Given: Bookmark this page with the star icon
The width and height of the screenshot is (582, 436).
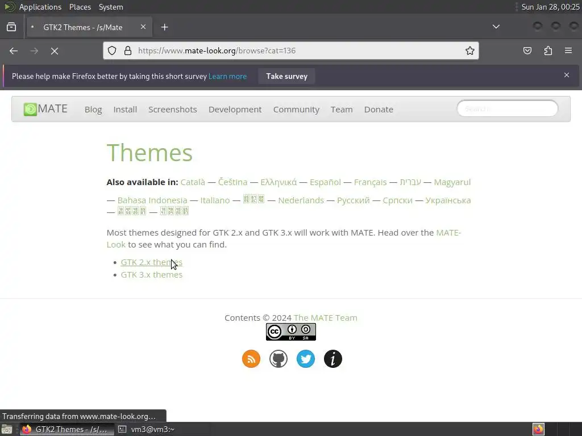Looking at the screenshot, I should (x=470, y=51).
